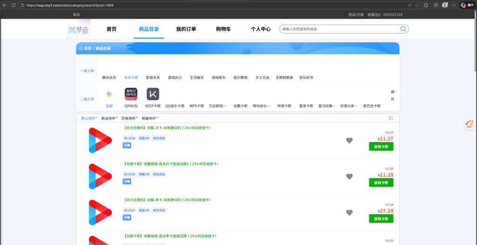
Task: Open the 我的订单 navigation tab
Action: pos(186,29)
